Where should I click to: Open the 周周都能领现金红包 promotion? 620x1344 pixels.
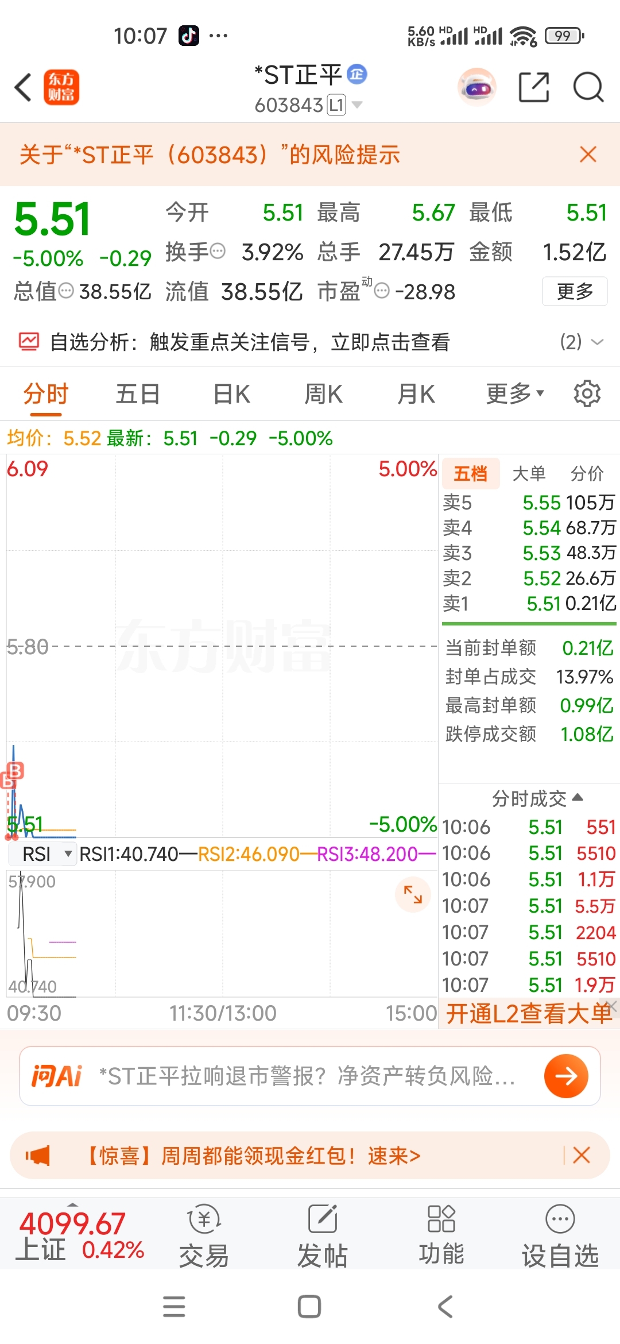tap(253, 1155)
